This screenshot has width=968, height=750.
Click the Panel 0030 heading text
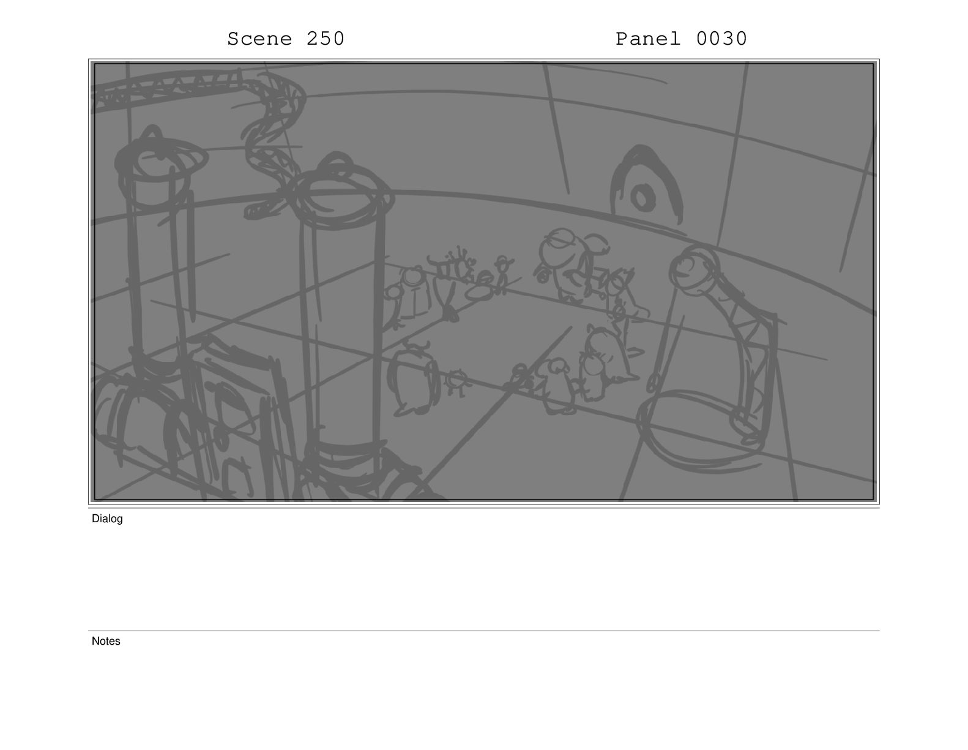(681, 39)
